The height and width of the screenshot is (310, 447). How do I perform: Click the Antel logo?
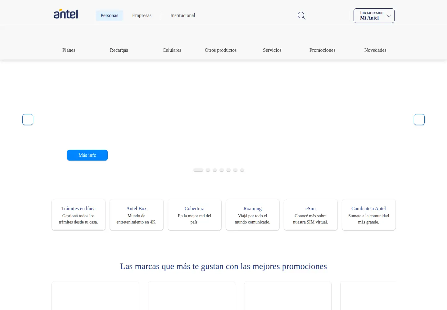66,14
